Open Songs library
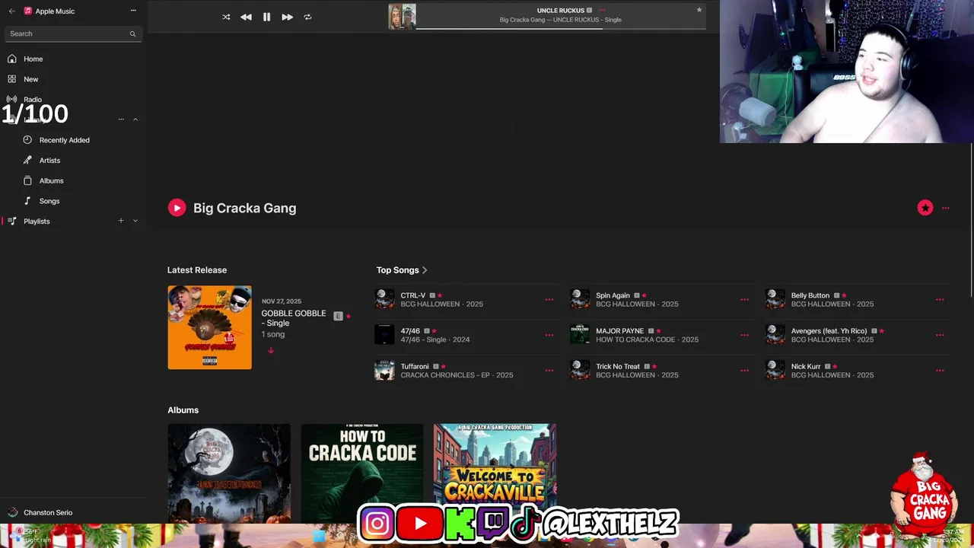 coord(49,201)
